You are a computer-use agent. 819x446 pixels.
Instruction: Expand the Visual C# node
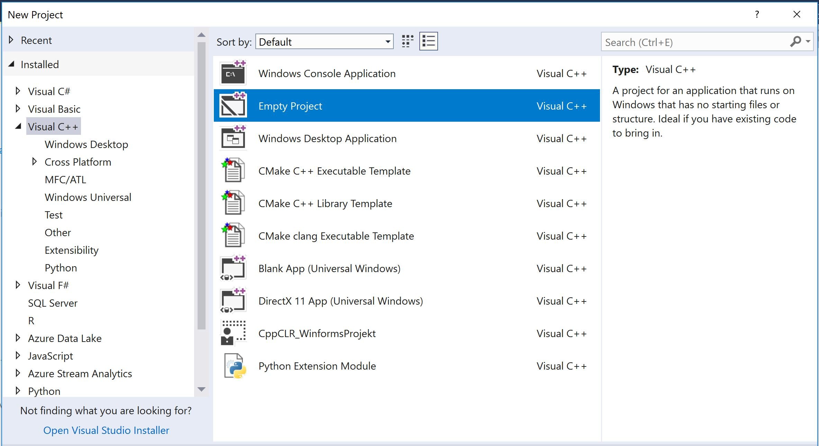point(18,91)
